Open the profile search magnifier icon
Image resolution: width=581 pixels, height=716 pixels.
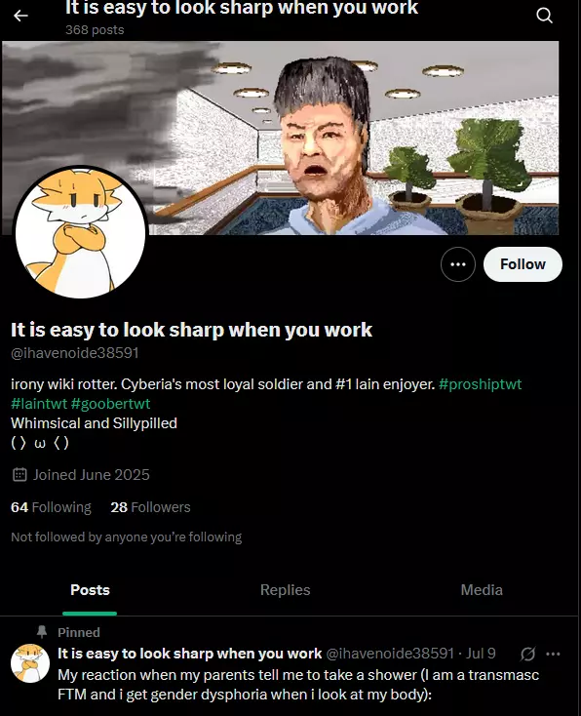coord(544,16)
